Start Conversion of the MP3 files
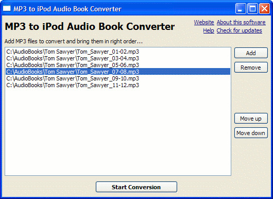Image resolution: width=273 pixels, height=199 pixels. pyautogui.click(x=136, y=187)
